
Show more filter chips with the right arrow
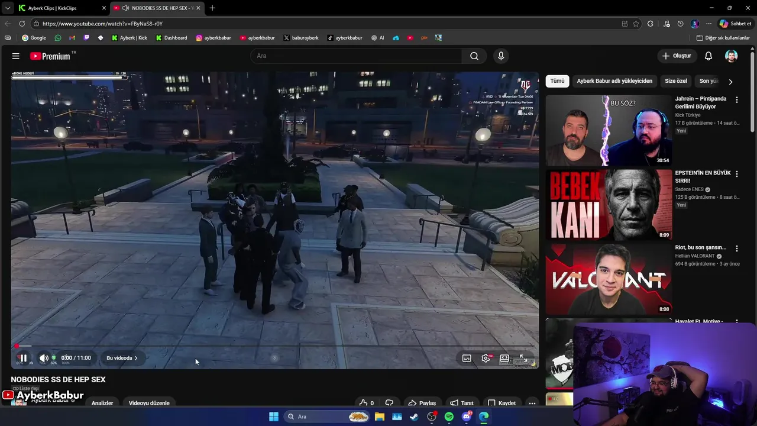[730, 82]
